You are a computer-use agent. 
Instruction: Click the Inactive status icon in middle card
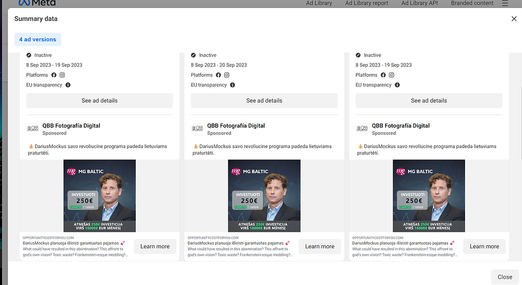193,55
